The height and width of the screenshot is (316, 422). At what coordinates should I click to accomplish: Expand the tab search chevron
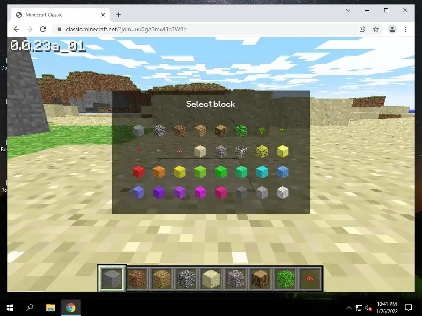click(348, 10)
